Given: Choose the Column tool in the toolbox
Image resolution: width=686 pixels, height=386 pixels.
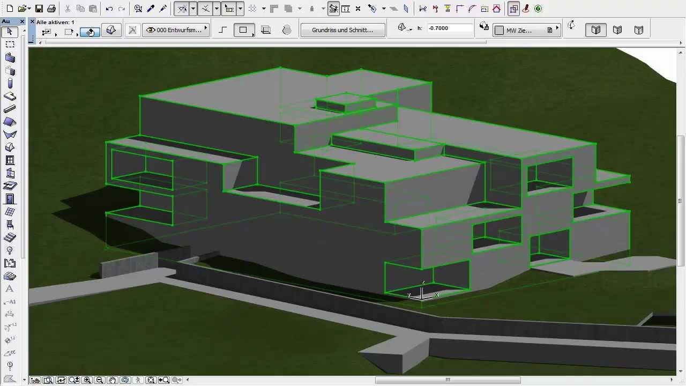Looking at the screenshot, I should 10,83.
